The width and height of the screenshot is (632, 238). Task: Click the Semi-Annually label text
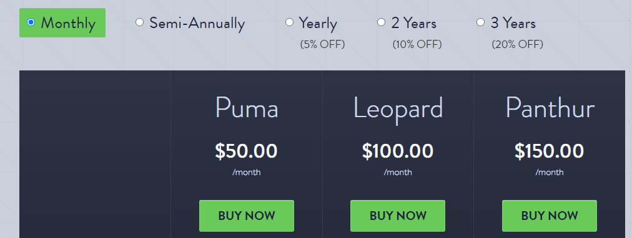[x=197, y=23]
